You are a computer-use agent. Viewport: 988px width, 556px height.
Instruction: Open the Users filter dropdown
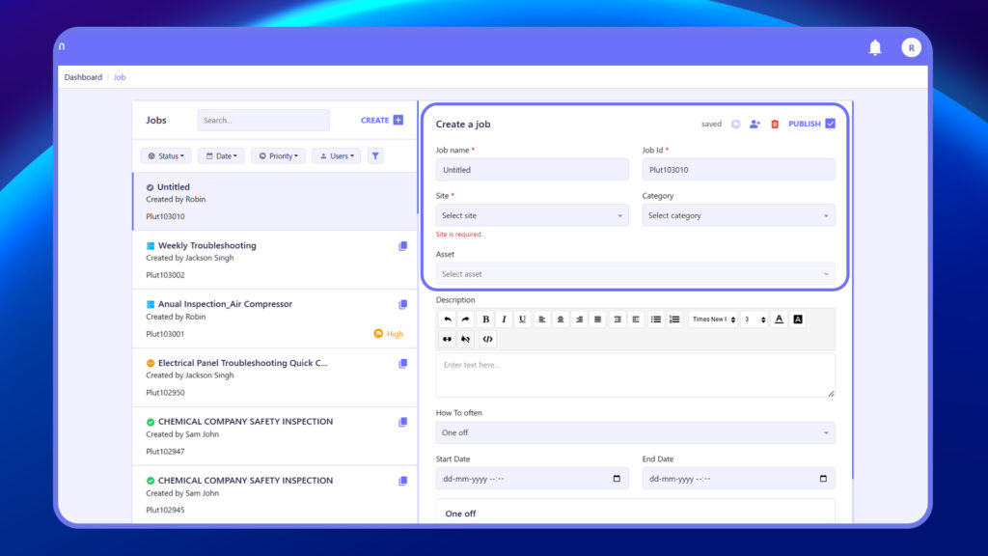coord(337,155)
